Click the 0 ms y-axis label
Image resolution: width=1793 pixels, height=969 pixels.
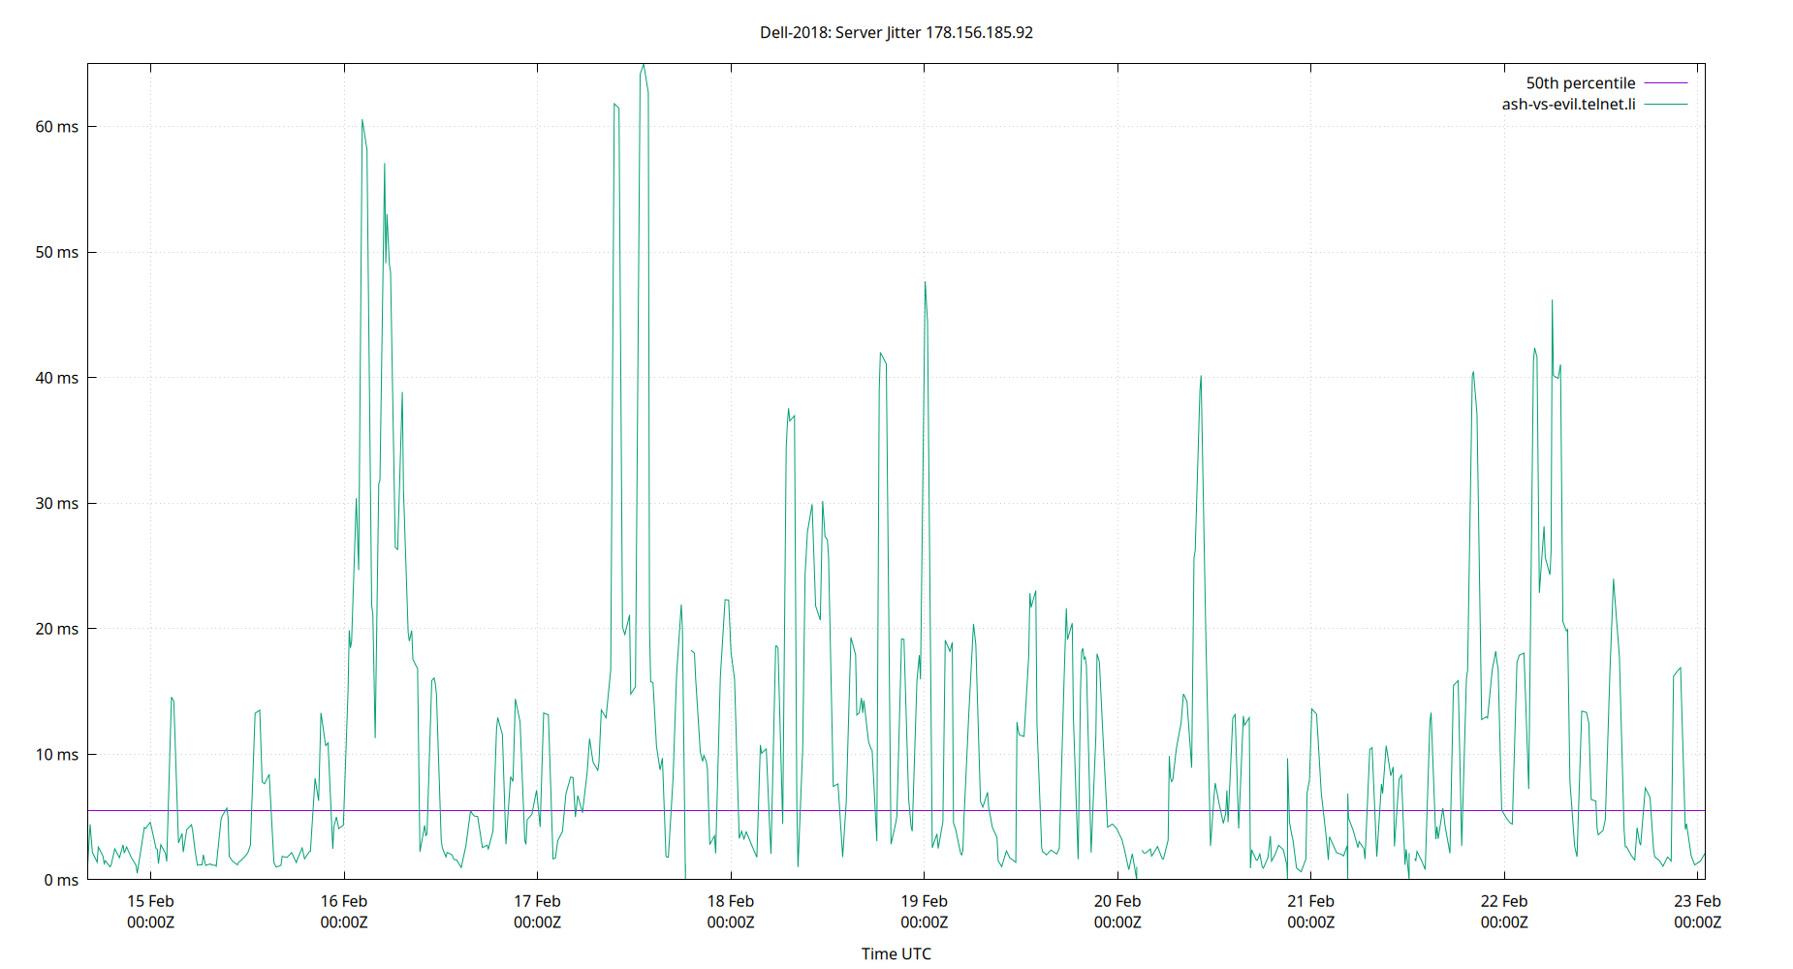(64, 880)
